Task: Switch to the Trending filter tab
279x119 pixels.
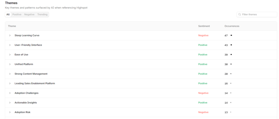Action: coord(42,15)
